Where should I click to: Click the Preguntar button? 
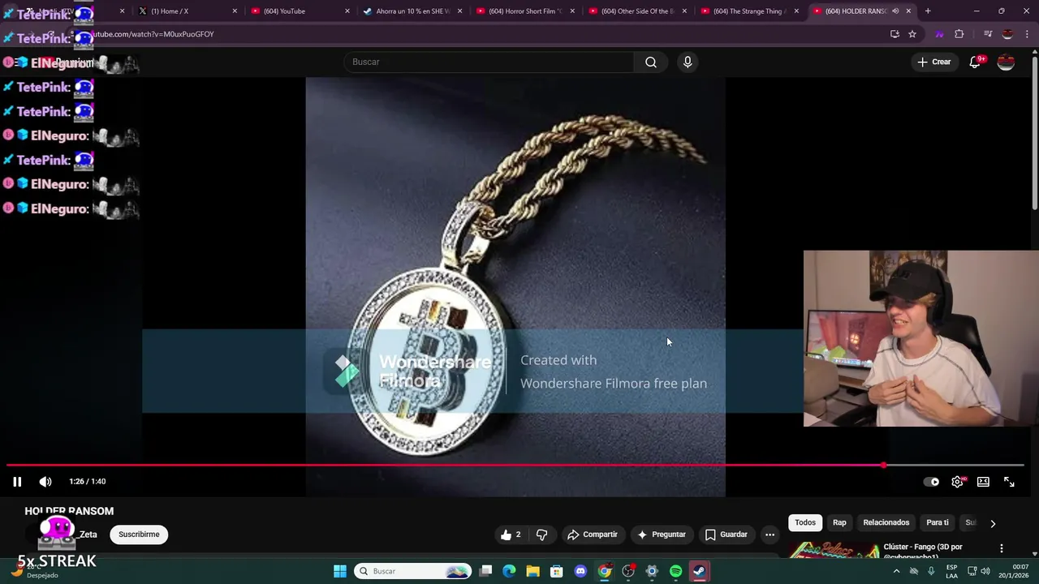point(662,535)
